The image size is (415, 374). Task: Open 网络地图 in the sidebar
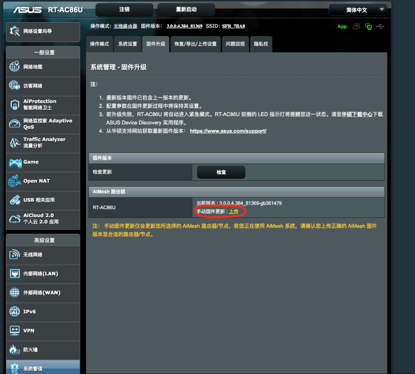(x=43, y=67)
